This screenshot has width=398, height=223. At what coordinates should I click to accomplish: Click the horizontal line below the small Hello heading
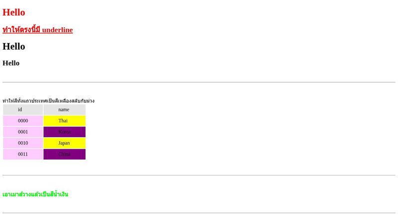click(x=199, y=82)
